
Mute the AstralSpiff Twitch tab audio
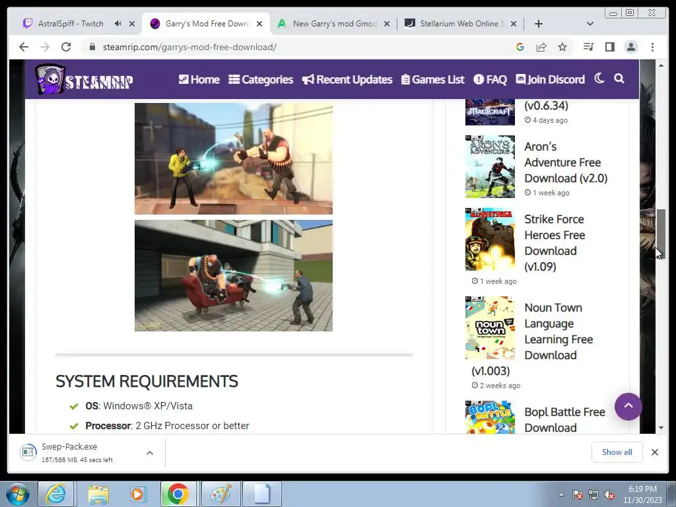(118, 24)
